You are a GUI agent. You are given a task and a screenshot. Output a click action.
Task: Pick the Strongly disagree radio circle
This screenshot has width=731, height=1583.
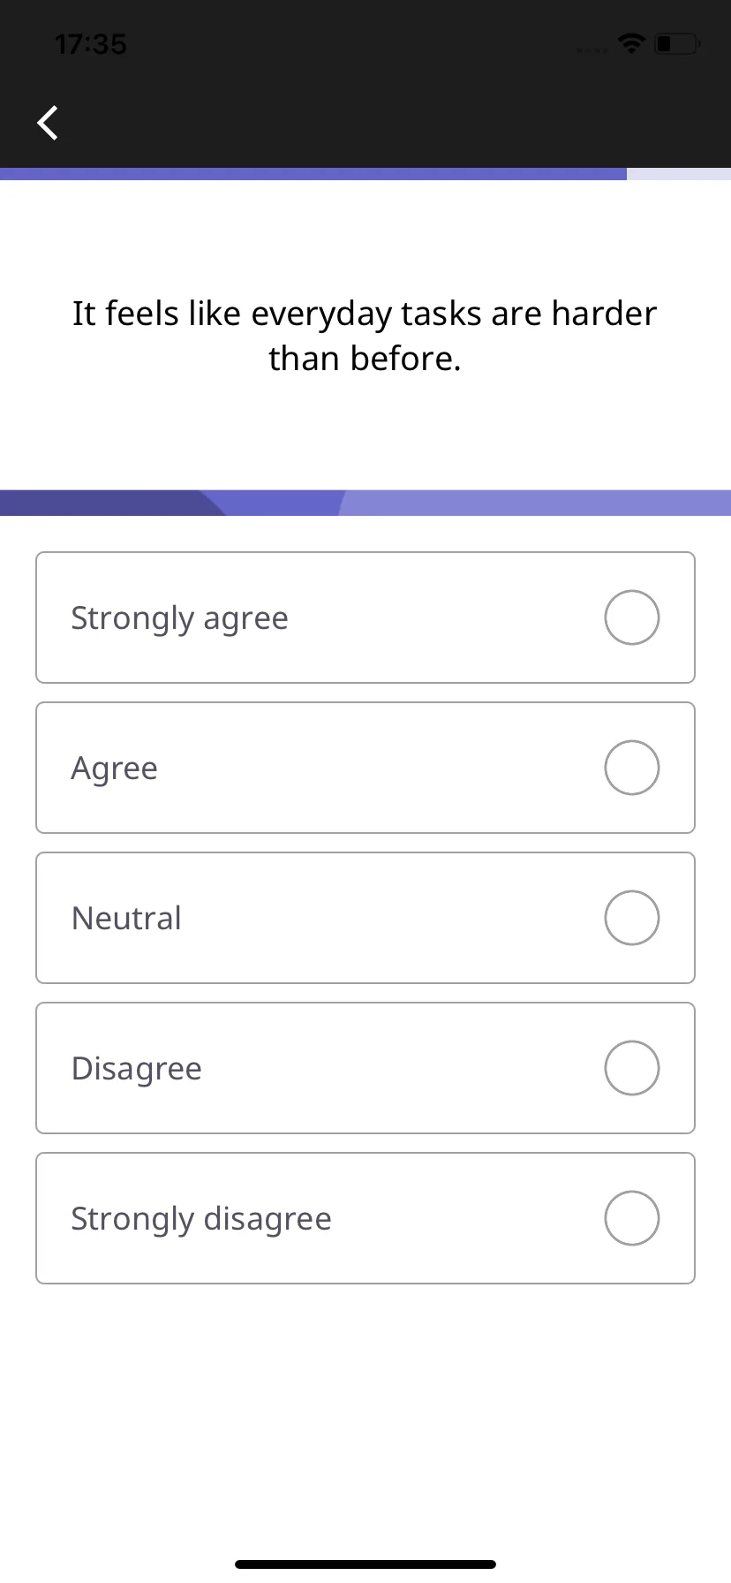coord(632,1218)
